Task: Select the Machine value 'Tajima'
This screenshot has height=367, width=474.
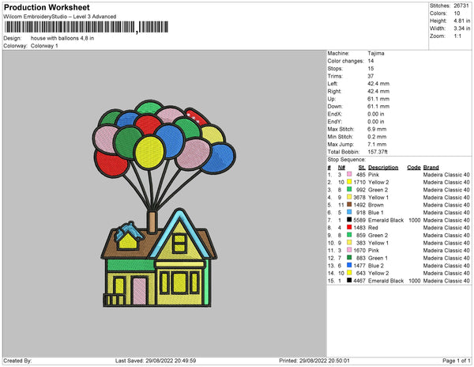Action: [376, 53]
